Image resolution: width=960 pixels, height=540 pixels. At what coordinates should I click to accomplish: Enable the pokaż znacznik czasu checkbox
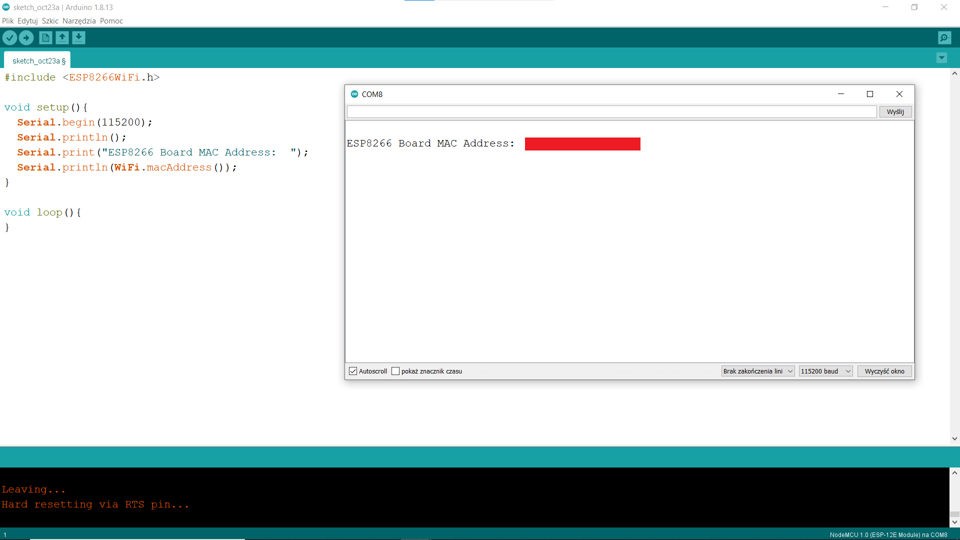395,371
